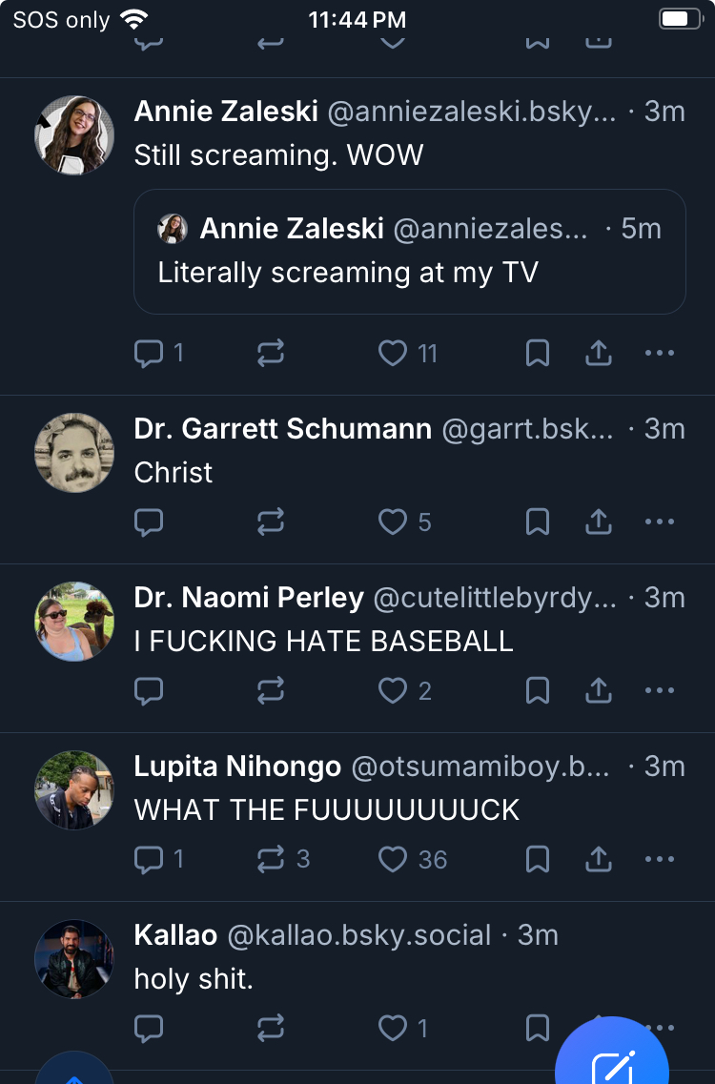Viewport: 715px width, 1084px height.
Task: Open more options on Dr. Garrett Schumann's post
Action: pos(660,522)
